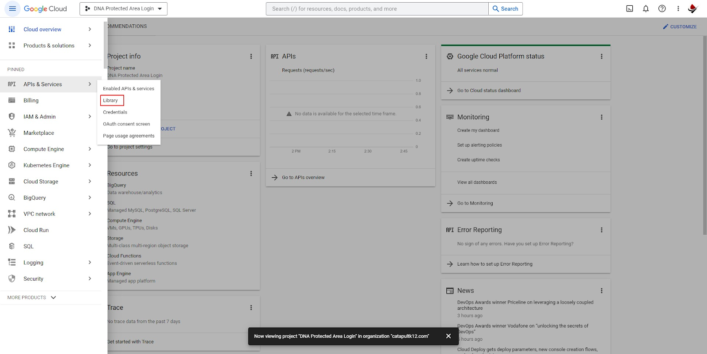707x354 pixels.
Task: Expand the Kubernetes Engine submenu arrow
Action: [90, 165]
